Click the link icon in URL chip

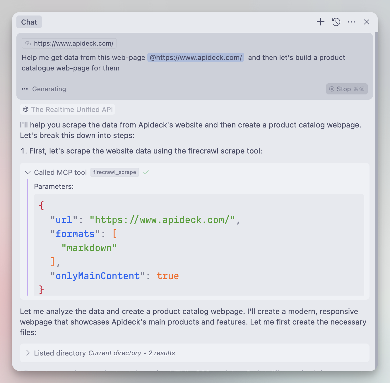click(x=28, y=43)
